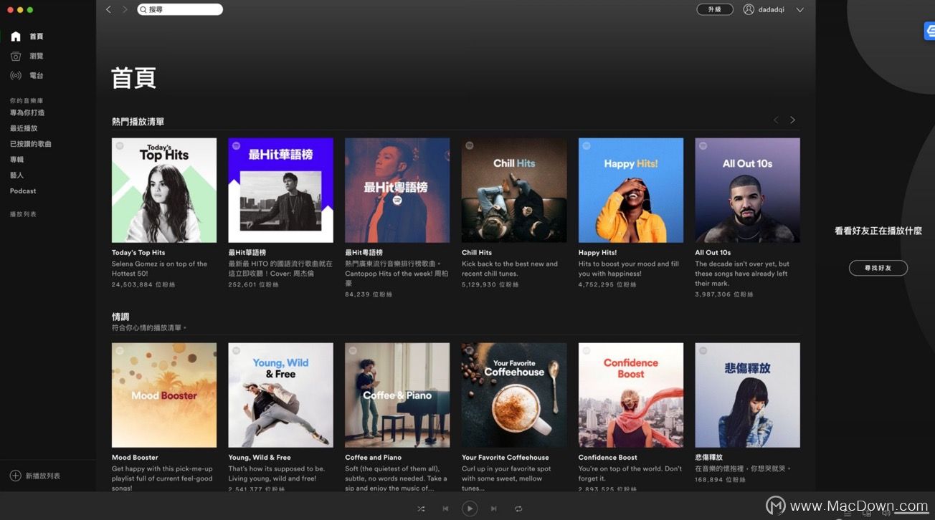Click the new playlist plus icon
Screen dimensions: 935x520
click(x=15, y=476)
